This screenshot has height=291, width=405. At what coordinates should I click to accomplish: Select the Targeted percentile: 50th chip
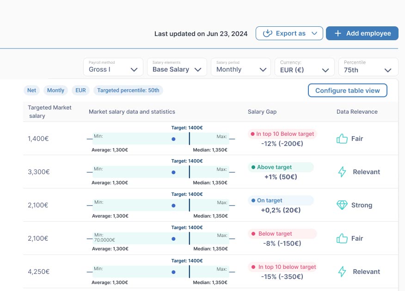tap(128, 91)
